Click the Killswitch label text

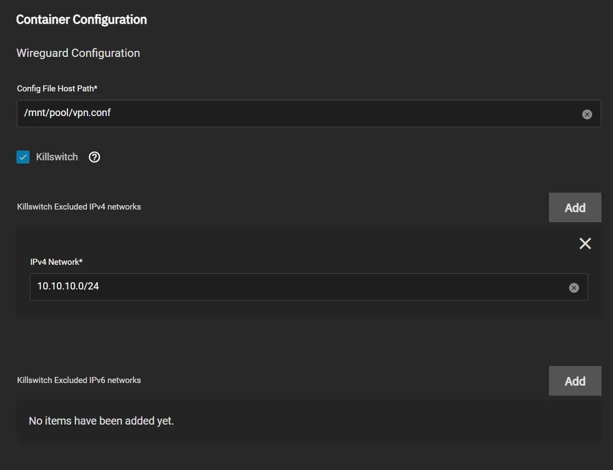point(57,157)
